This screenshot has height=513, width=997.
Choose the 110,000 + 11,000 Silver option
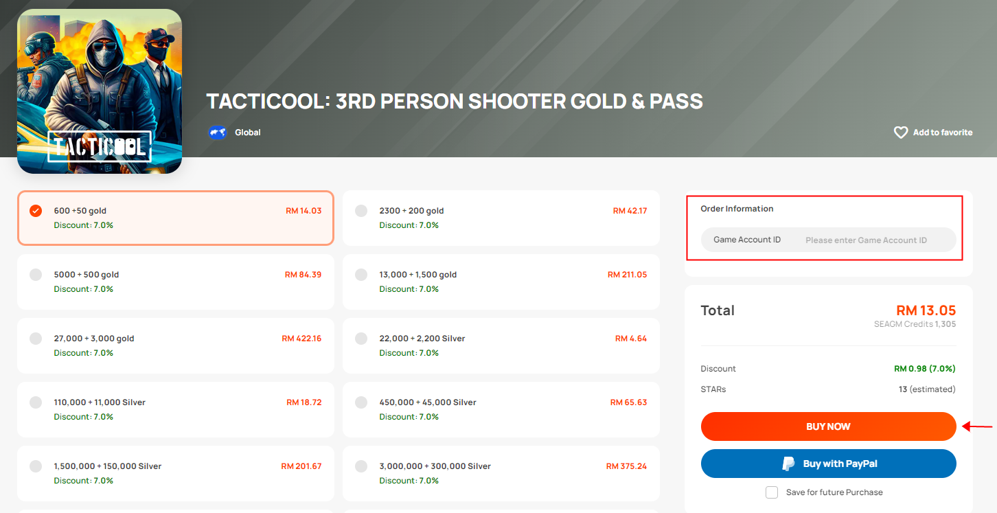pyautogui.click(x=176, y=409)
